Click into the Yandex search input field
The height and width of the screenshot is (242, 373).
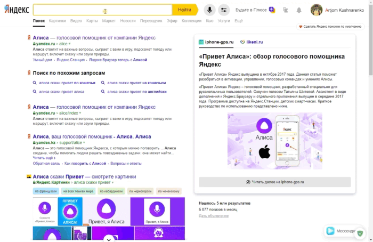tap(102, 10)
